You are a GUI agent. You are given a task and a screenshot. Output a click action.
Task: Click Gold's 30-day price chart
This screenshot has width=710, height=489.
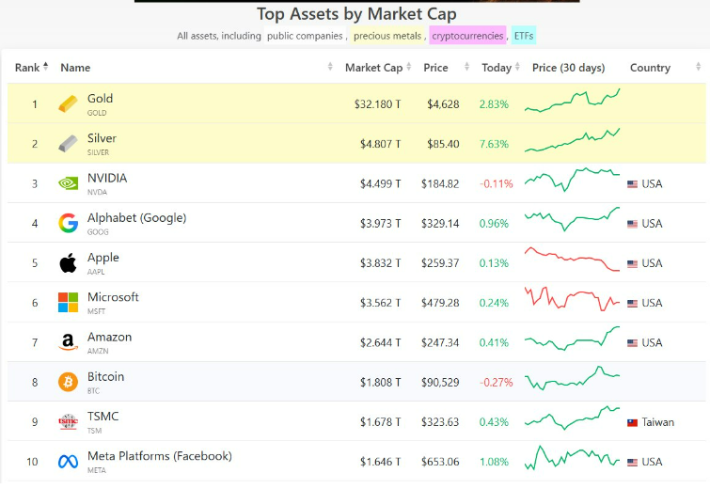572,103
